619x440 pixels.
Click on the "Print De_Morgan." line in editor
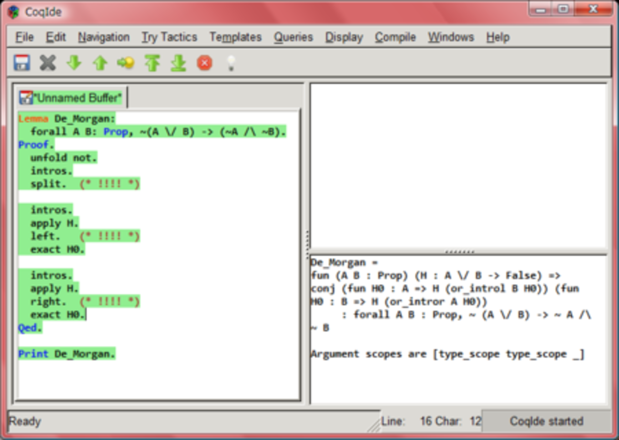(x=67, y=354)
